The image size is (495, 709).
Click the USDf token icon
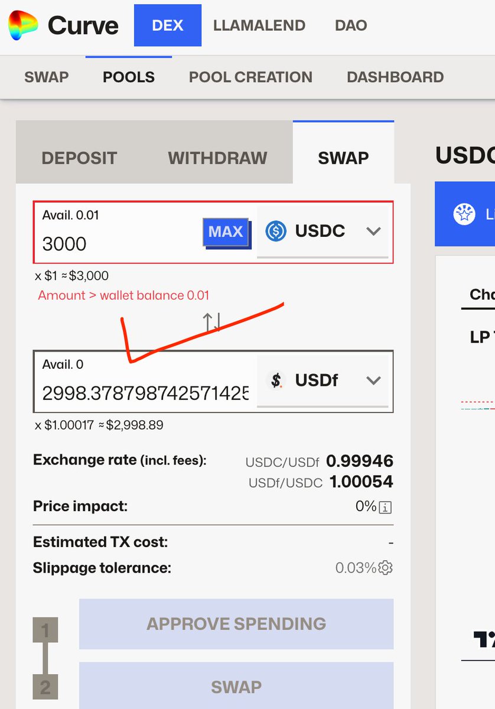pos(276,380)
